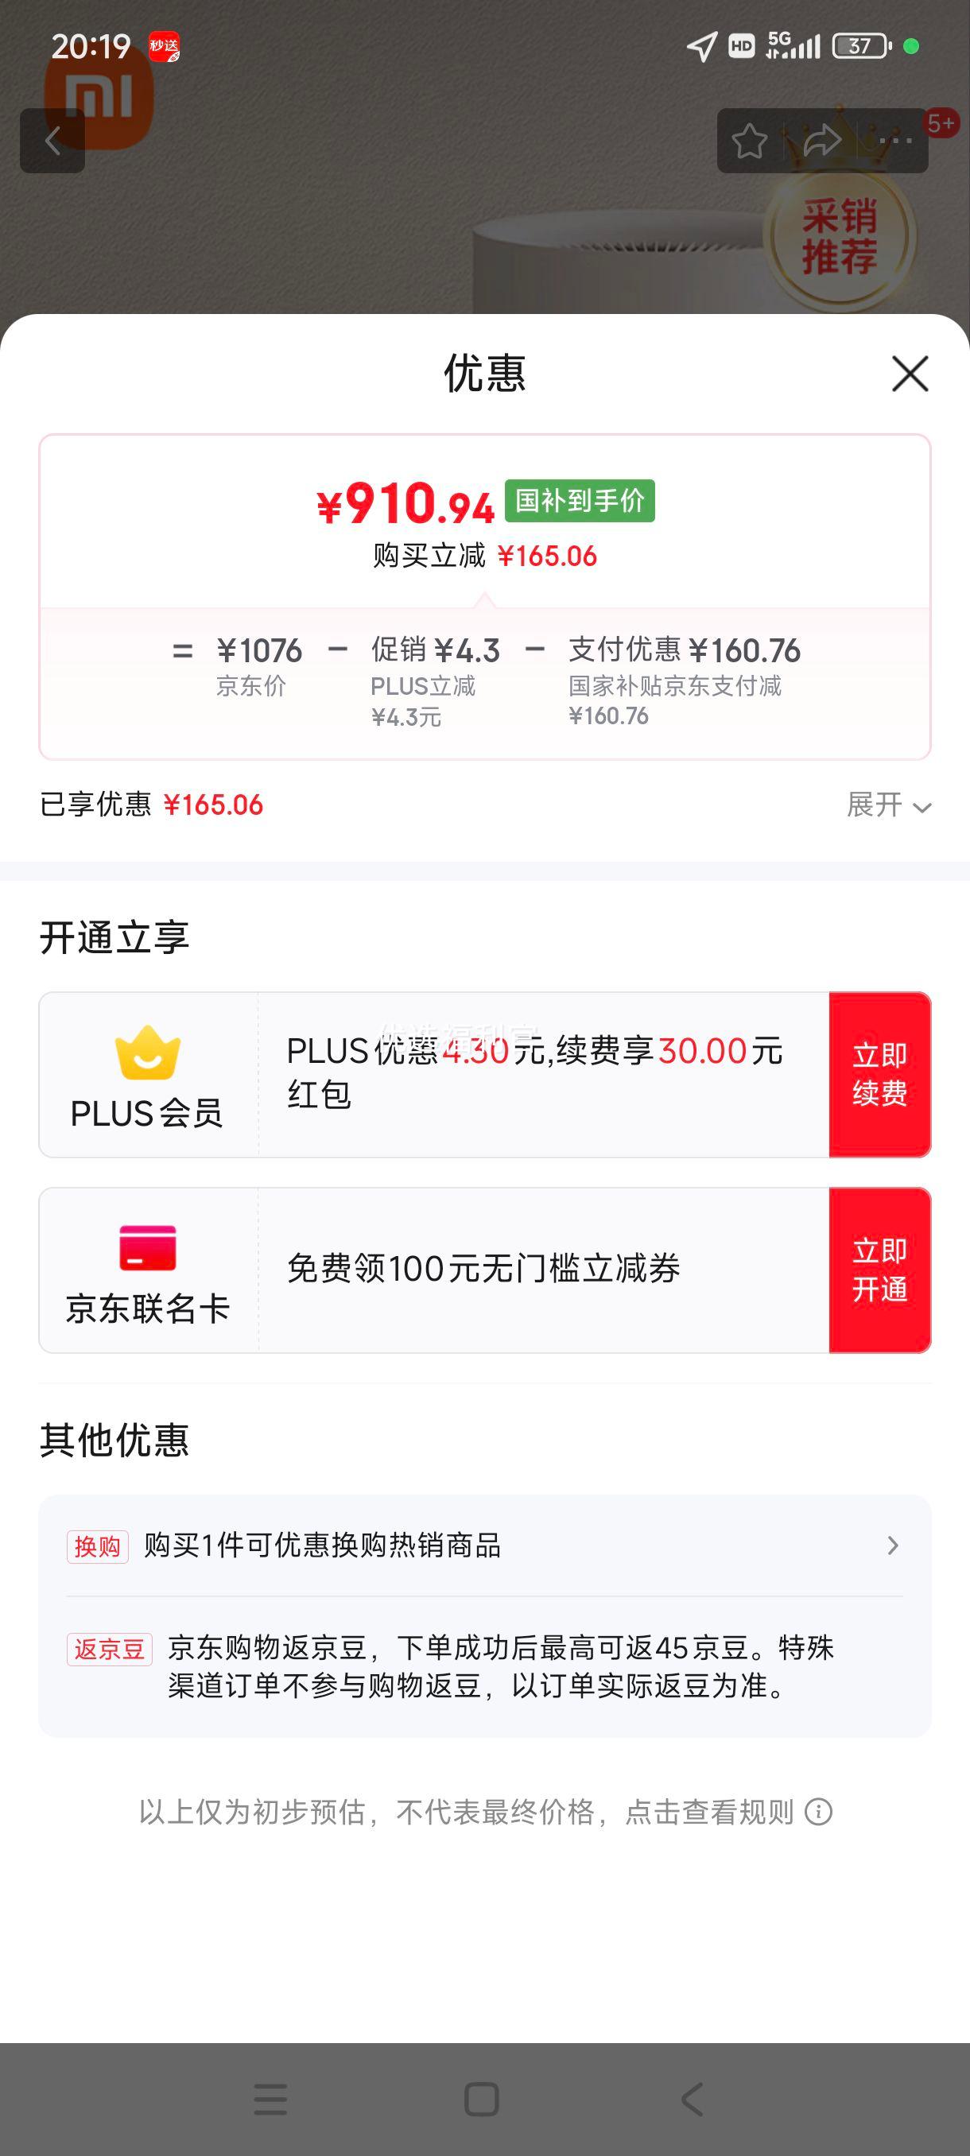Close the 优惠 discount panel

click(x=910, y=374)
